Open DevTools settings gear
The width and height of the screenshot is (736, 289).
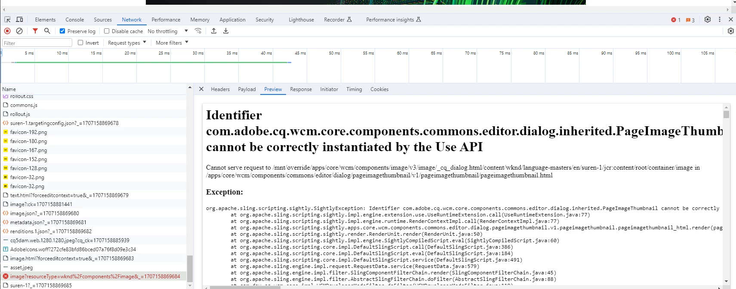pos(708,19)
